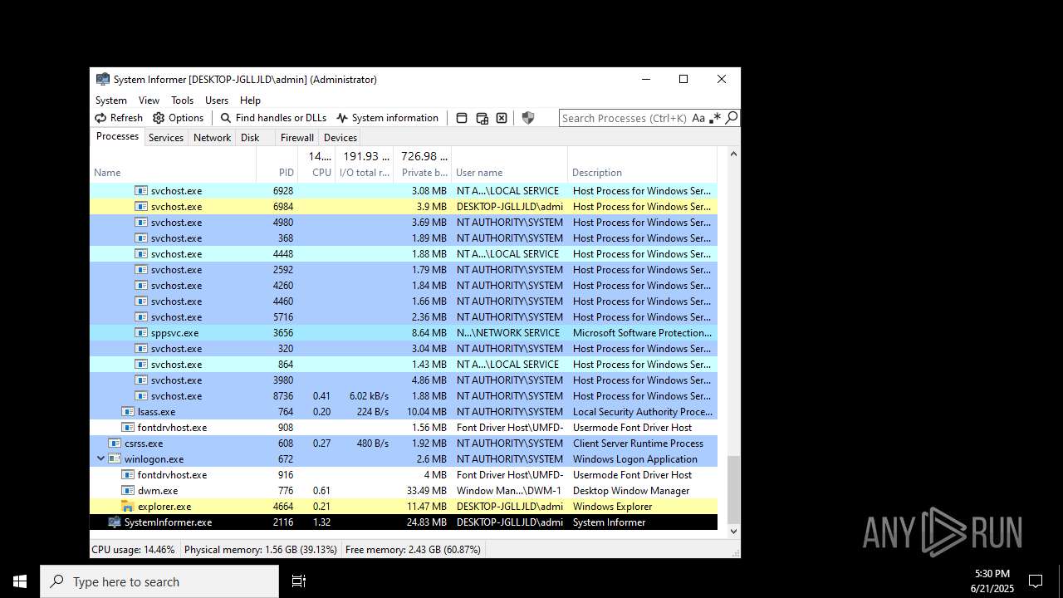Viewport: 1063px width, 598px height.
Task: Select svchost.exe with PID 6928
Action: click(404, 191)
